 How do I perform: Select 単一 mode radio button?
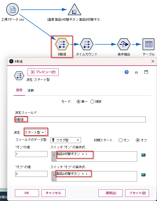[x=78, y=102]
